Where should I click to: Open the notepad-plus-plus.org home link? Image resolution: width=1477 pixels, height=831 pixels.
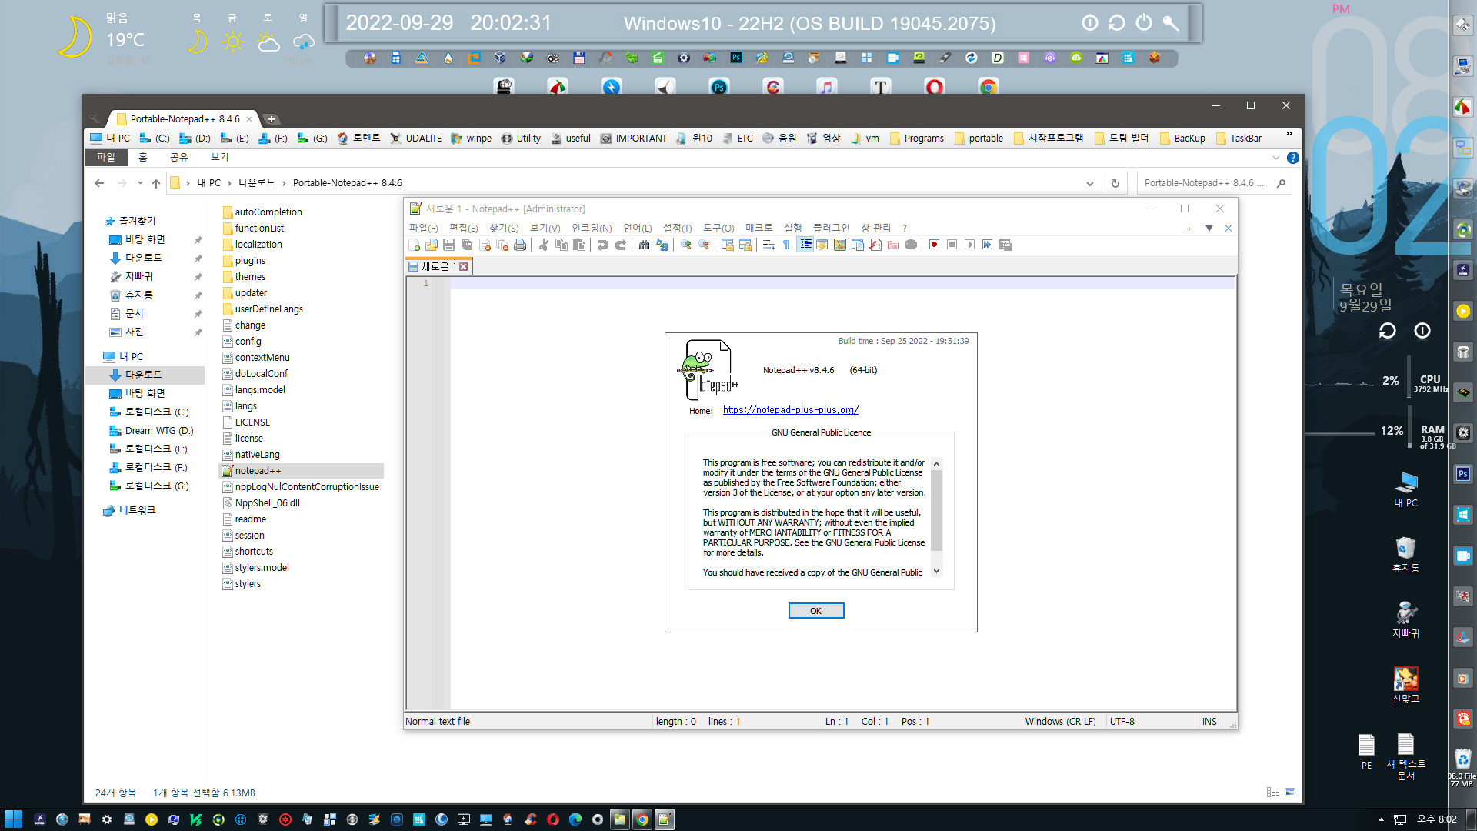pyautogui.click(x=790, y=410)
